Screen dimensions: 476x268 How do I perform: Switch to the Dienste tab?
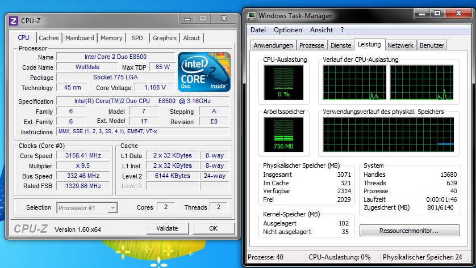[x=341, y=45]
